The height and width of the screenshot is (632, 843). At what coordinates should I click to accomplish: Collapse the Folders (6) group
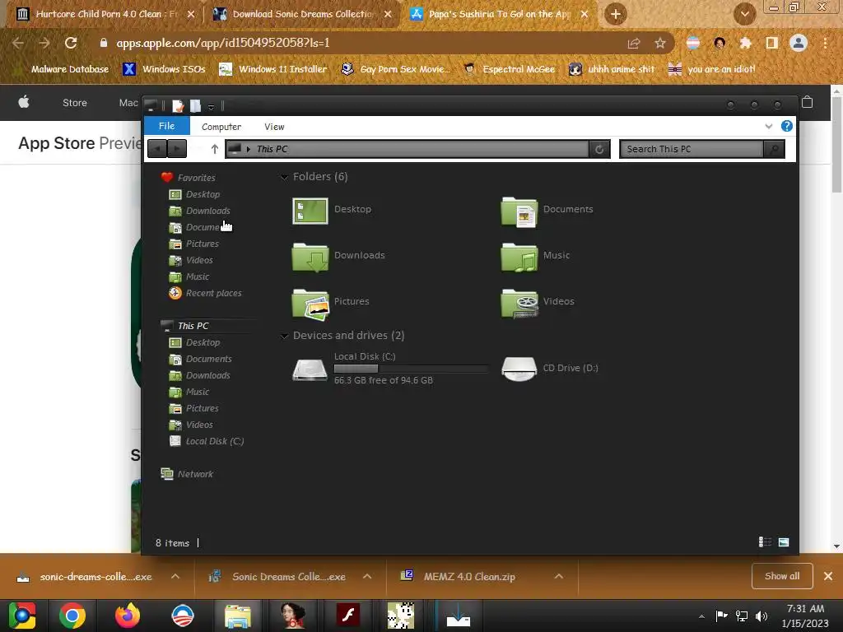point(284,177)
